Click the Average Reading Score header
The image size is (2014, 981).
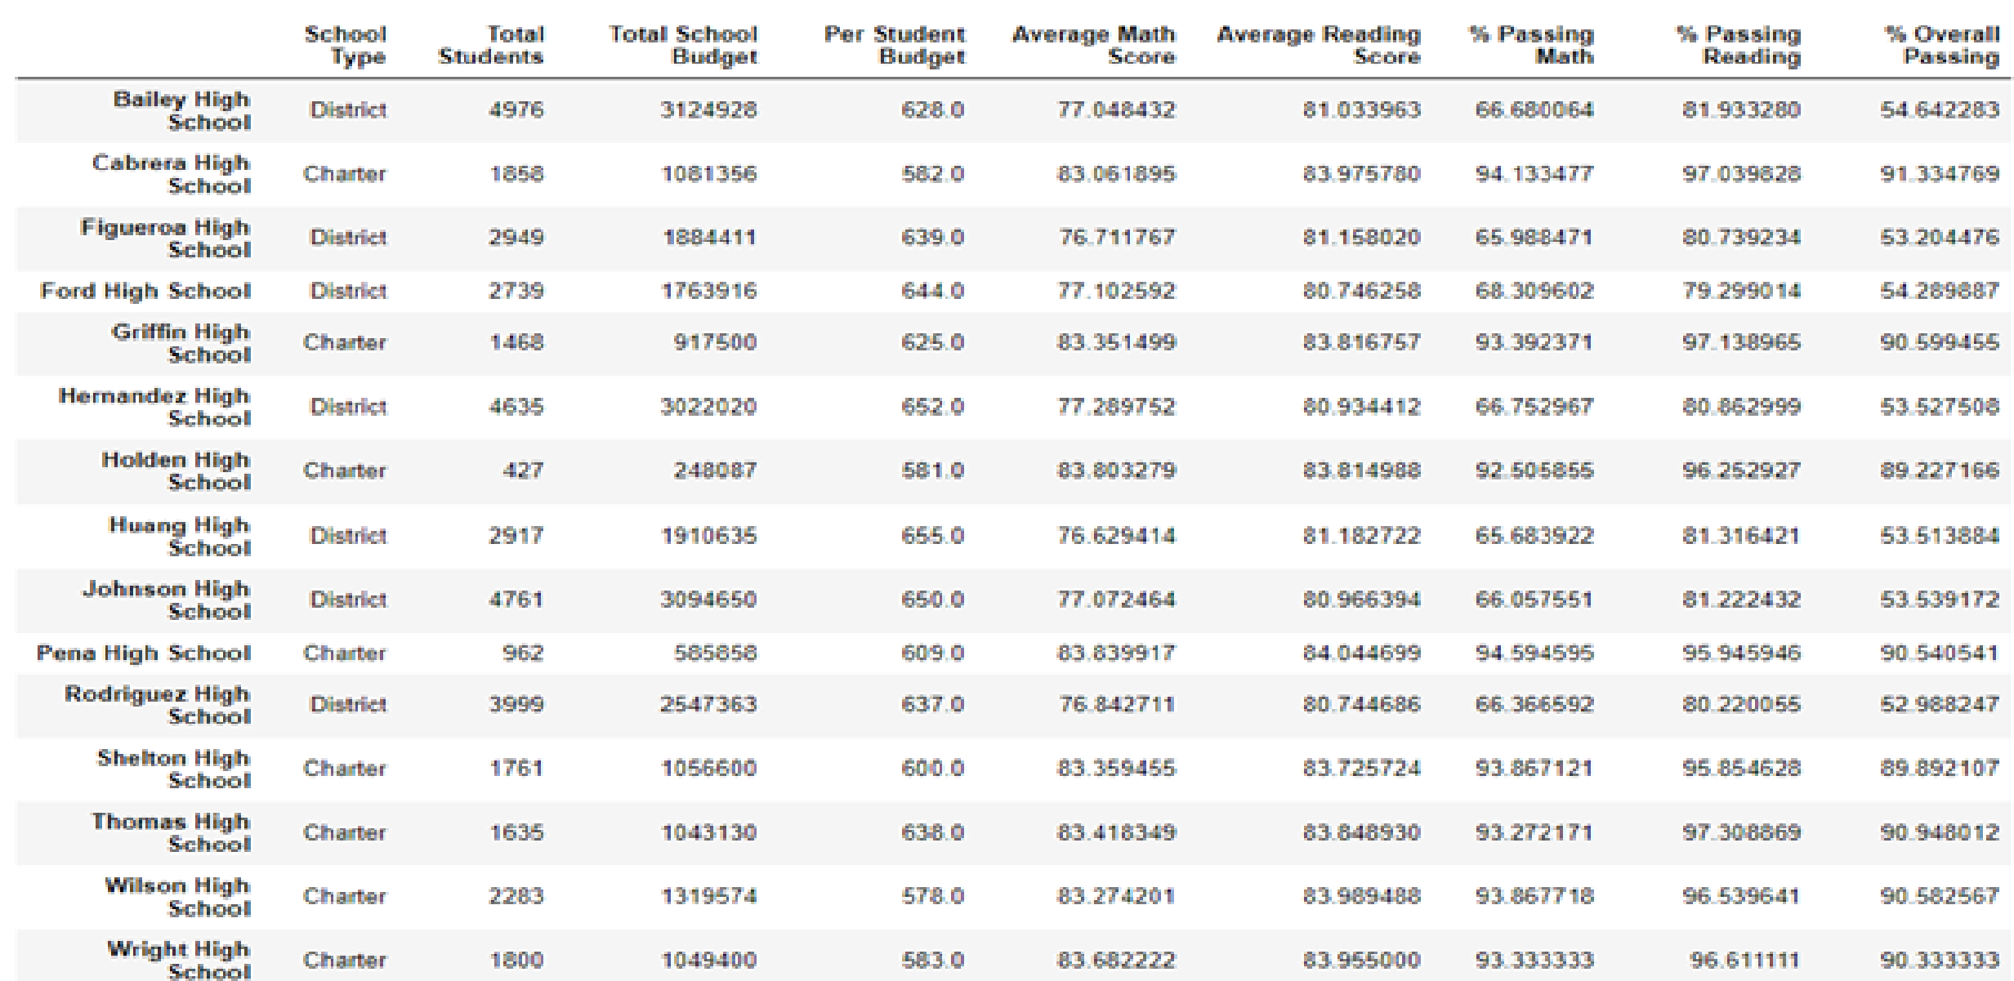click(1318, 45)
